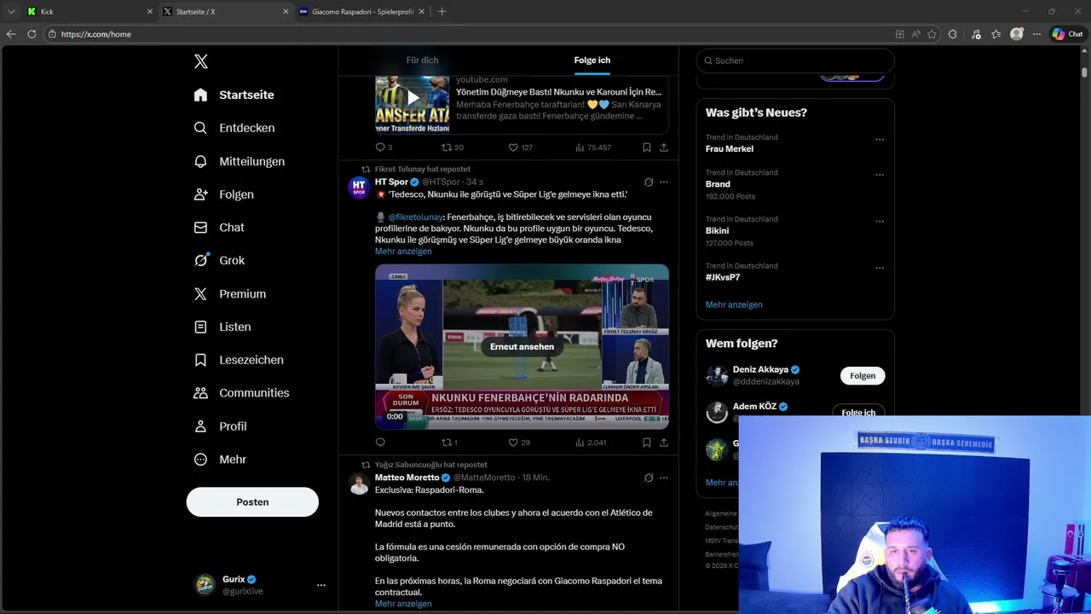This screenshot has height=614, width=1091.
Task: Switch to the Folge ich tab
Action: [592, 61]
